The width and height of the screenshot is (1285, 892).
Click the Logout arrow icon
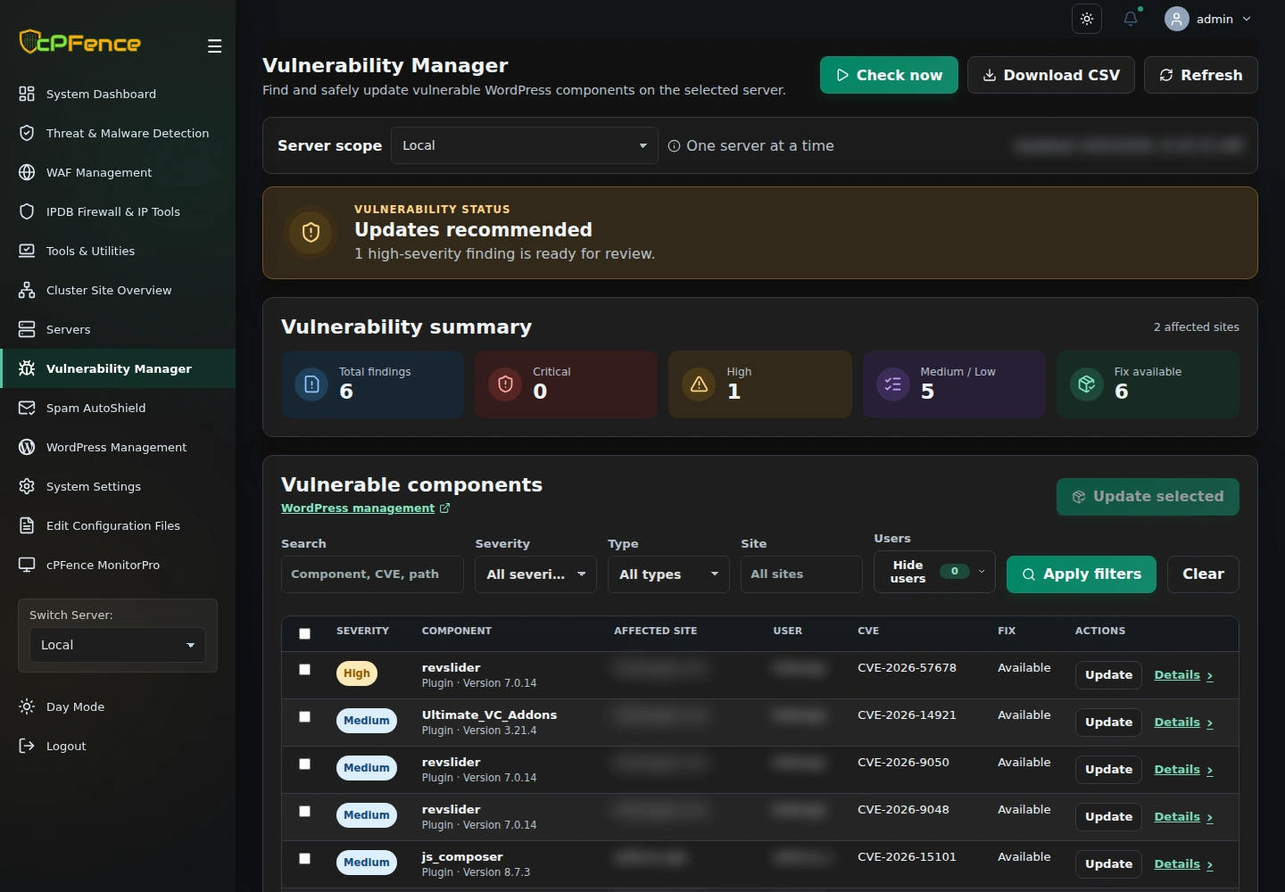tap(27, 746)
